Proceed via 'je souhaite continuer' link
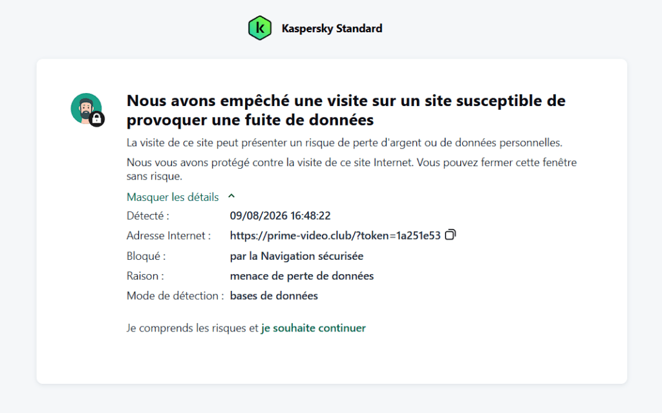Image resolution: width=662 pixels, height=413 pixels. point(314,328)
